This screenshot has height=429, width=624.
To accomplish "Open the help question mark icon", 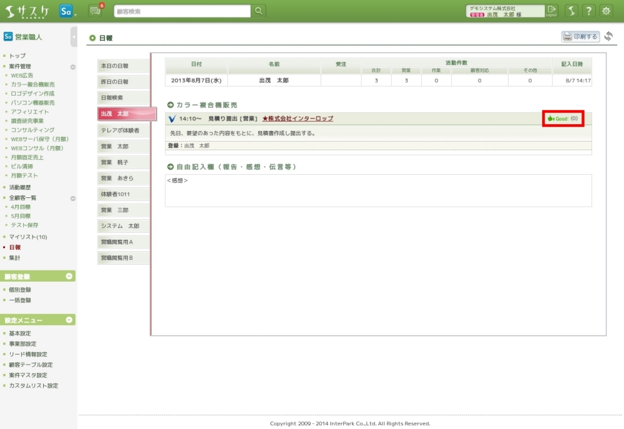I will point(588,11).
